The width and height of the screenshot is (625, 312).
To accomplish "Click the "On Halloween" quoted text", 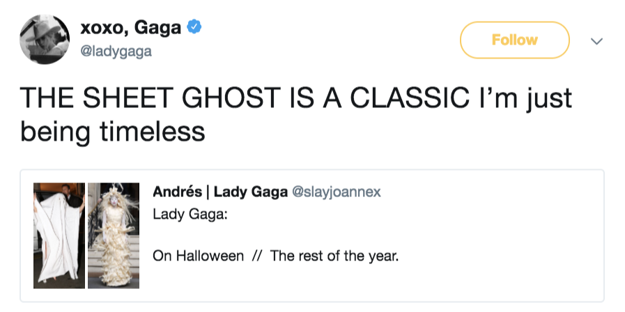I will pyautogui.click(x=198, y=256).
